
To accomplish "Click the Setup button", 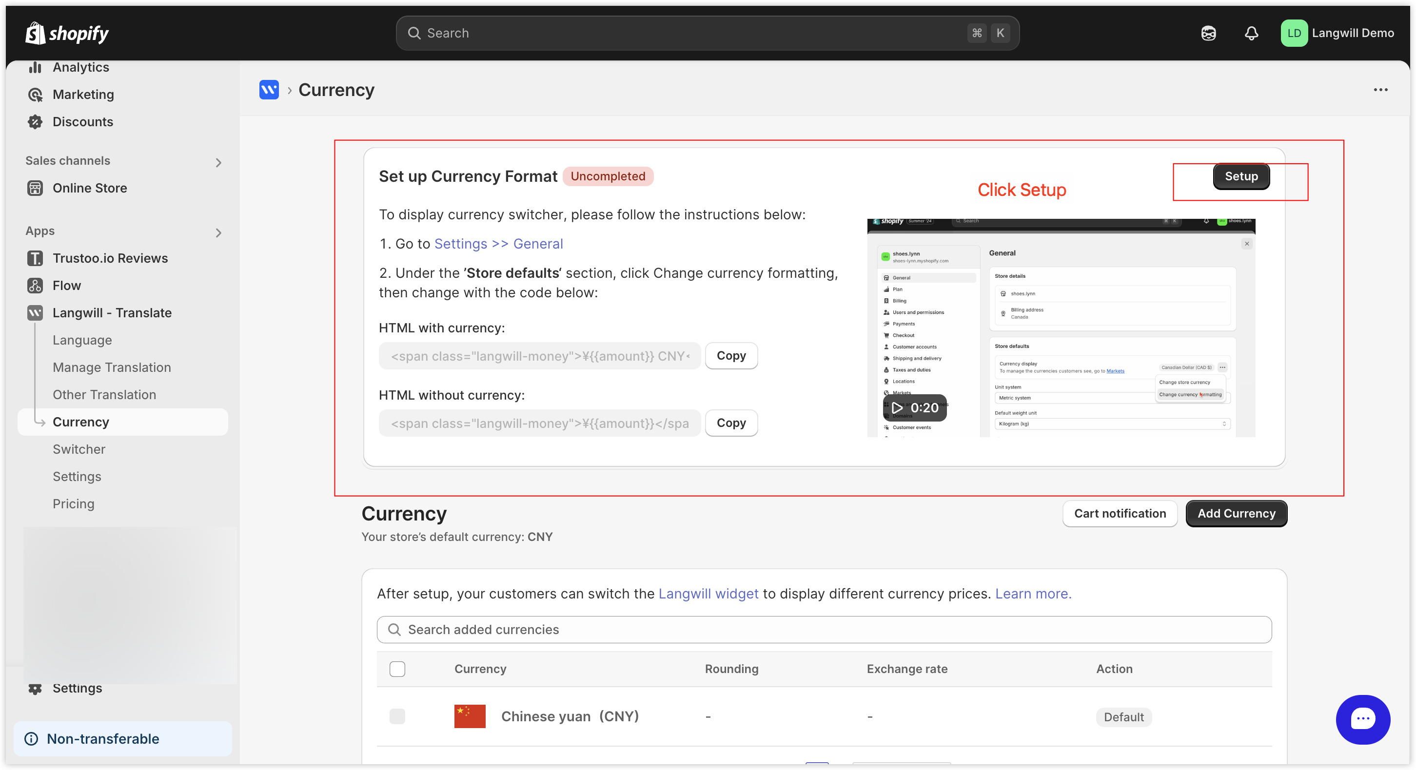I will pyautogui.click(x=1240, y=176).
